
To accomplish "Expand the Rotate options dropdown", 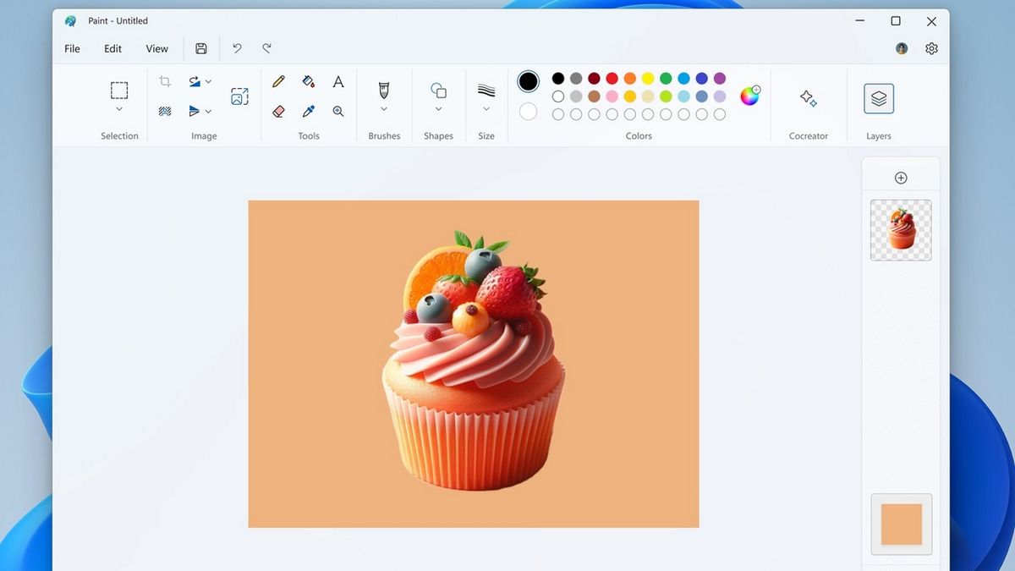I will point(208,81).
